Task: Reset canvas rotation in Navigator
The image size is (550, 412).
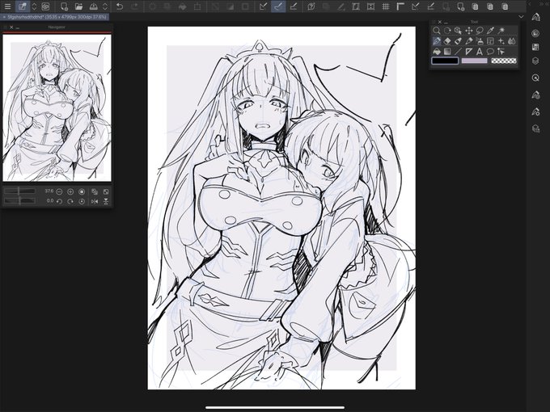Action: [x=82, y=201]
